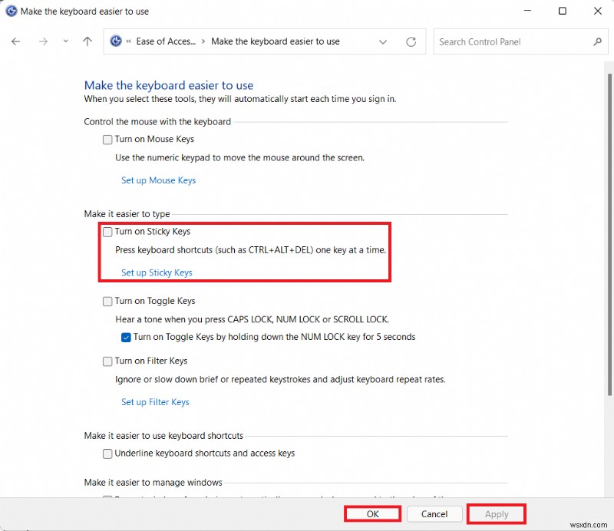The width and height of the screenshot is (614, 531).
Task: Click the OK button
Action: click(372, 514)
